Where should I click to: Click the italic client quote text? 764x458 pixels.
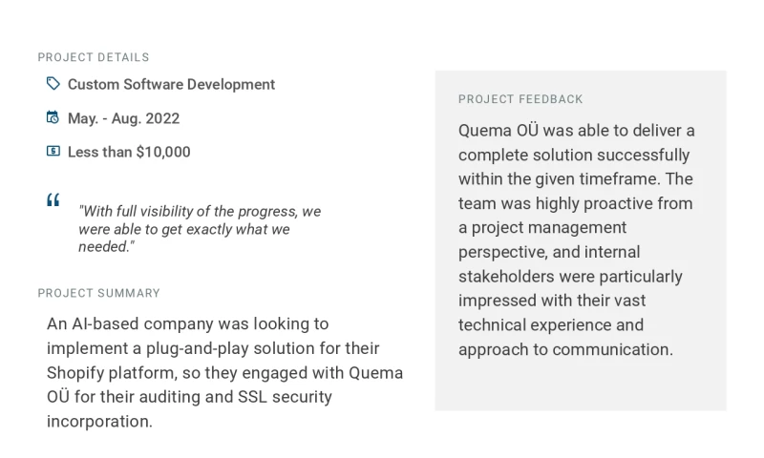point(199,229)
